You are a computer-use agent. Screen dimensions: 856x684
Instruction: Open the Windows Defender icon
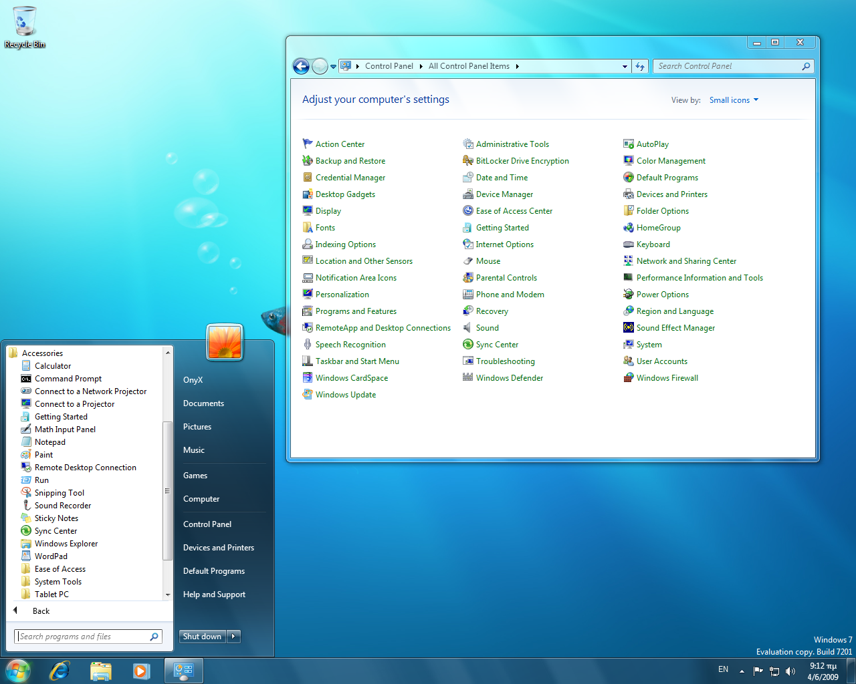click(x=468, y=377)
